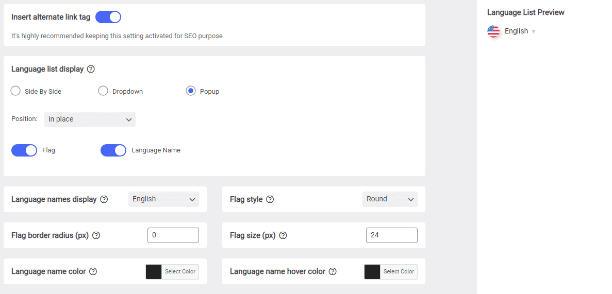Click help icon for Flag border radius
This screenshot has width=612, height=294.
click(x=96, y=235)
